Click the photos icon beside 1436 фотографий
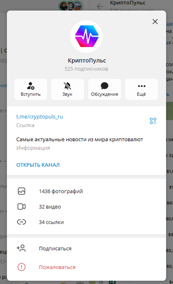The height and width of the screenshot is (284, 173). tap(21, 191)
